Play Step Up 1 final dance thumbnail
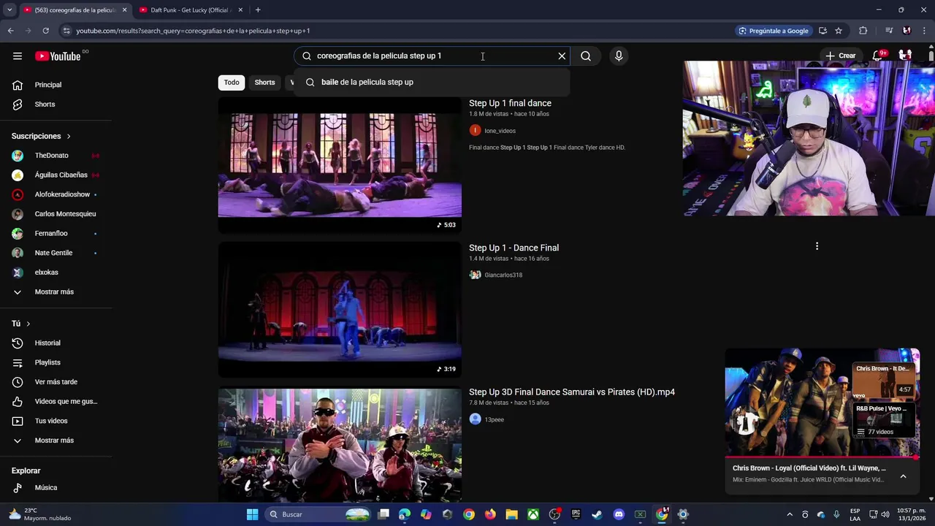This screenshot has height=526, width=935. (340, 165)
